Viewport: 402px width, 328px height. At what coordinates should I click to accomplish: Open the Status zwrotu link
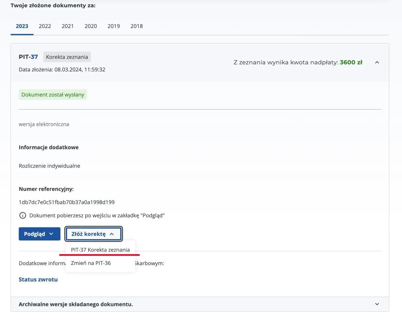point(38,279)
